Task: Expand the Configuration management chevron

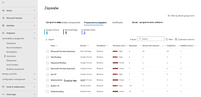Action: coord(34,79)
